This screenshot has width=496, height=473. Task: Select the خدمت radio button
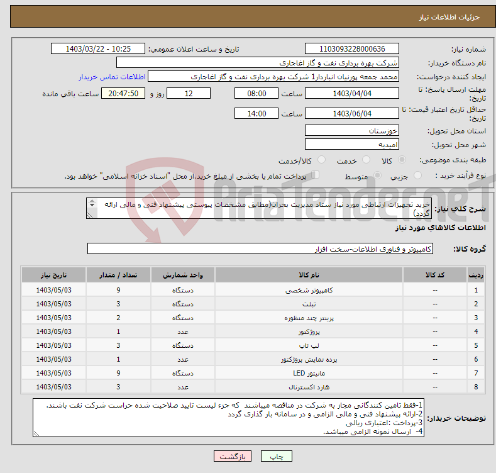[366, 160]
